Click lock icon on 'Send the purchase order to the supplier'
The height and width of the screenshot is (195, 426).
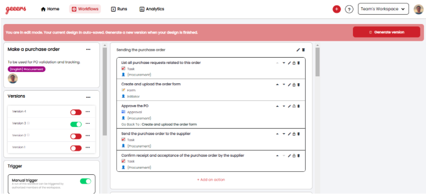[x=294, y=134]
